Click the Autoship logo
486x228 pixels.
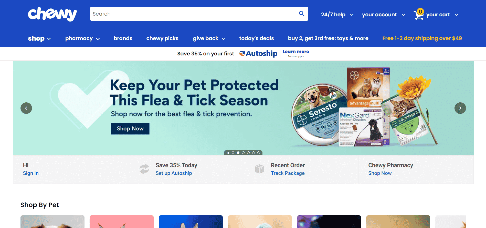pos(258,54)
